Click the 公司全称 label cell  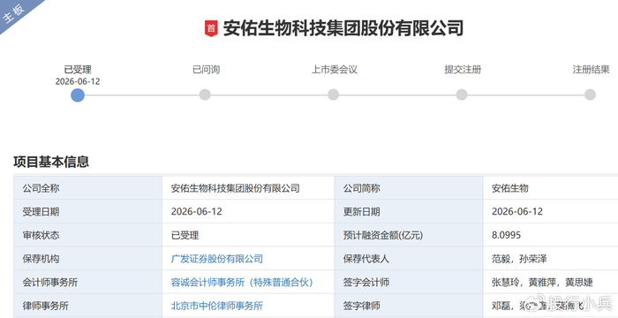pos(88,188)
